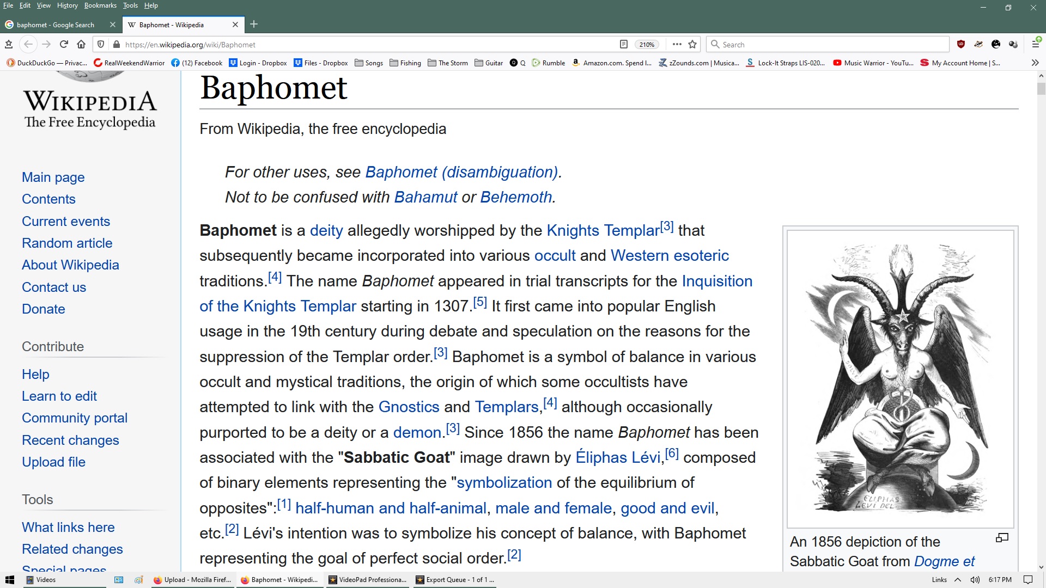1046x588 pixels.
Task: Click the enlarge icon under the image
Action: click(x=1002, y=538)
